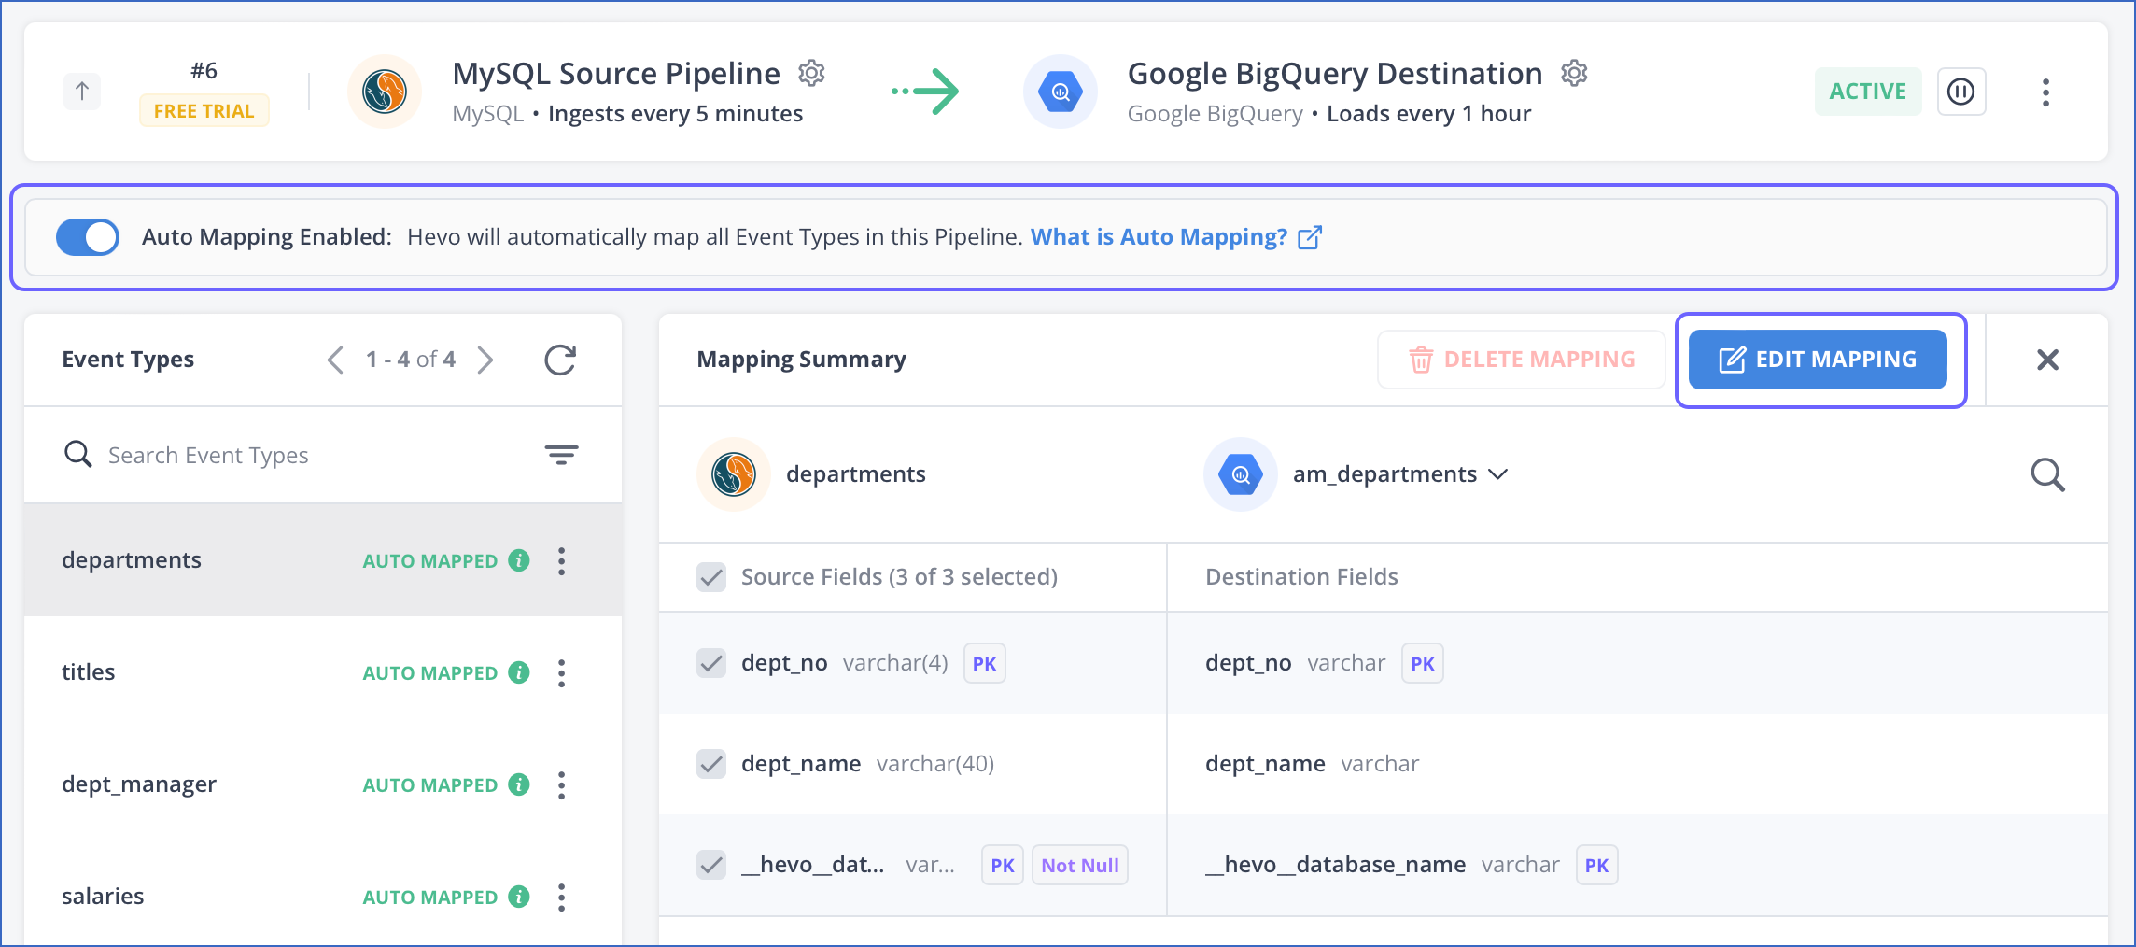Go to next page of Event Types
This screenshot has width=2136, height=947.
[x=485, y=360]
